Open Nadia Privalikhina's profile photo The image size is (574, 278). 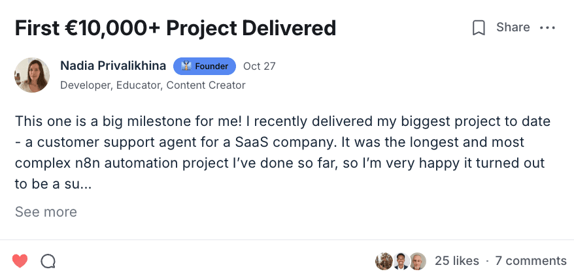click(x=32, y=75)
